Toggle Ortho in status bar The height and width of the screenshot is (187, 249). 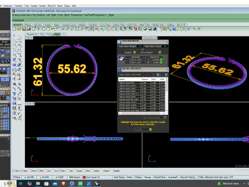tap(129, 177)
